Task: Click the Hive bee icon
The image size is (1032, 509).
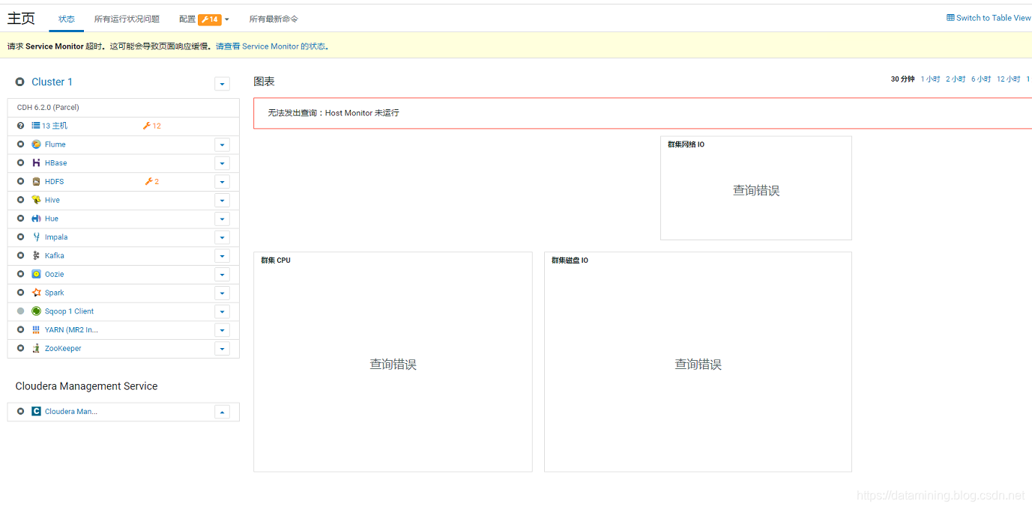Action: point(36,200)
